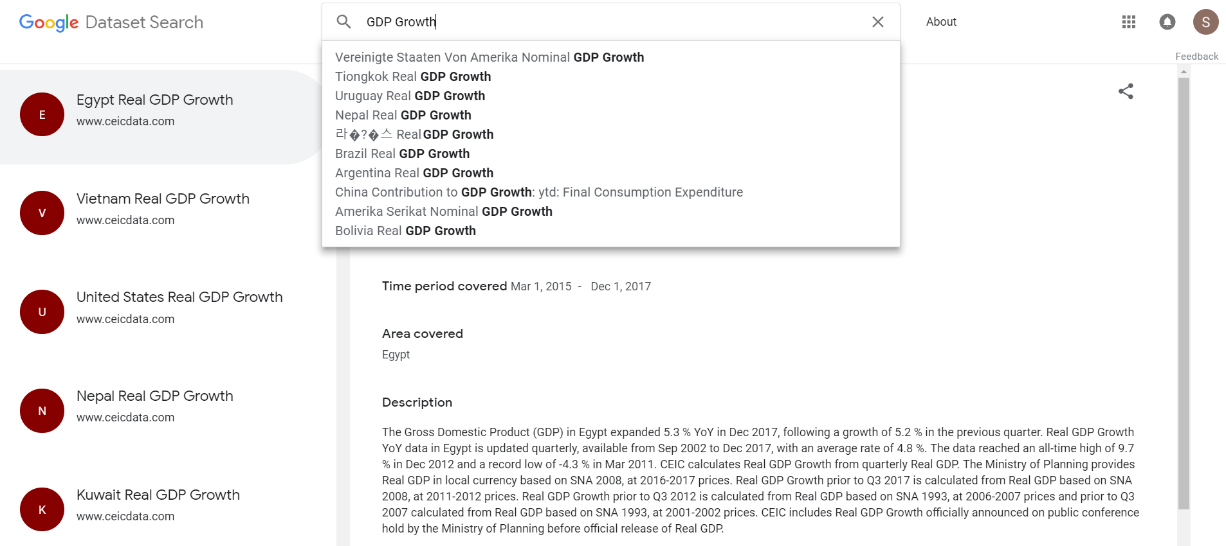Viewport: 1226px width, 546px height.
Task: Choose the Brazil Real GDP Growth suggestion
Action: click(x=402, y=154)
